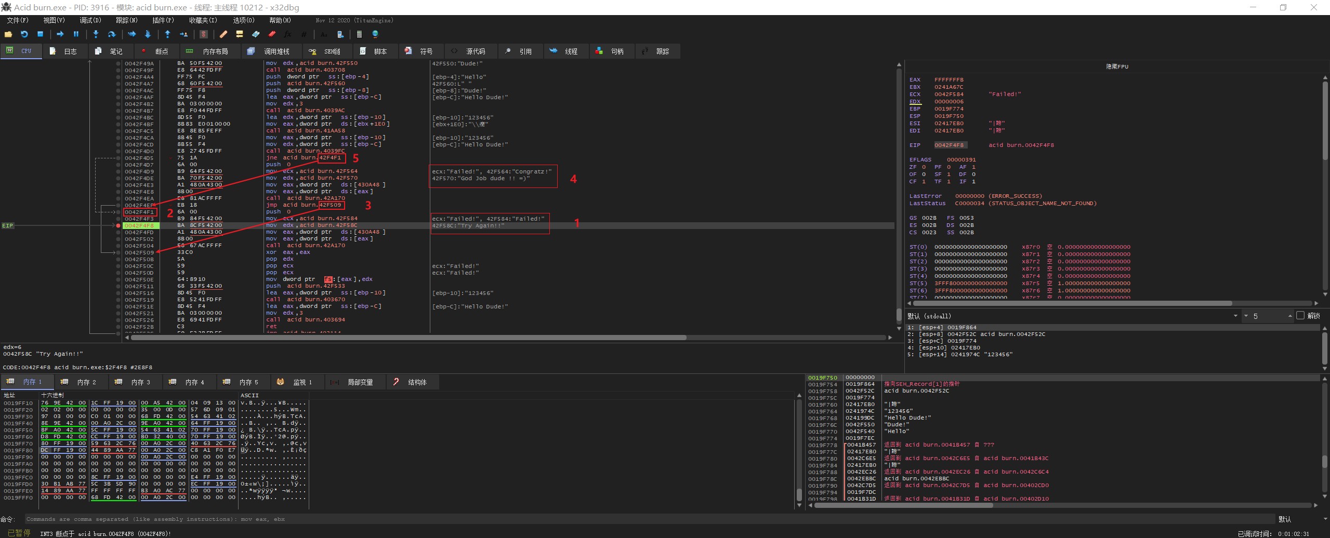Open the 调试(D) menu
Screen dimensions: 1330x538
pyautogui.click(x=90, y=20)
